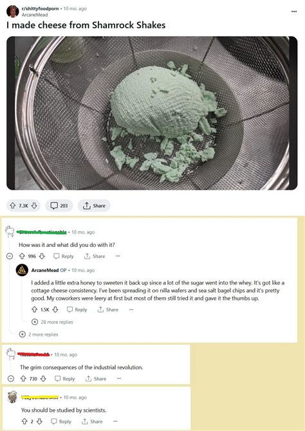Open the post's 203 comments
Viewport: 305px width, 431px height.
tap(59, 206)
